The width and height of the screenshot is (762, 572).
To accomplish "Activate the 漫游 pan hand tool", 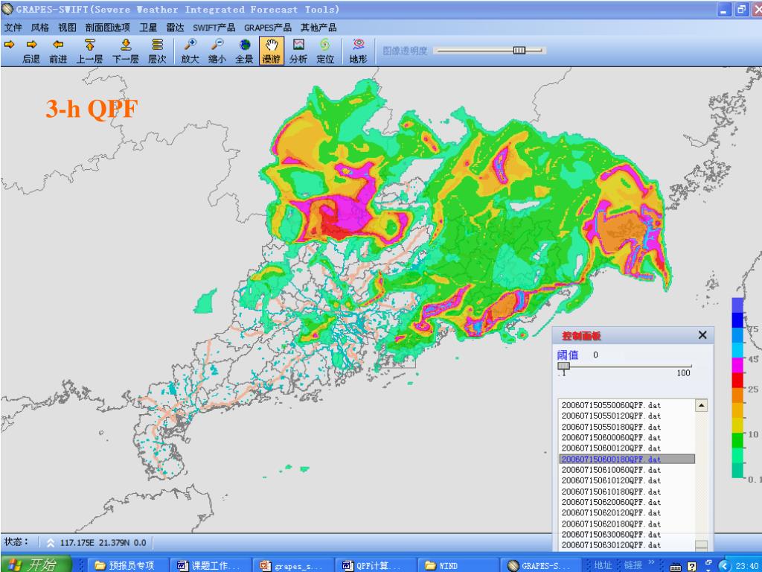I will coord(271,51).
